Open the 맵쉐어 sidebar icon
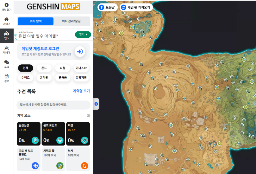 (x=7, y=50)
